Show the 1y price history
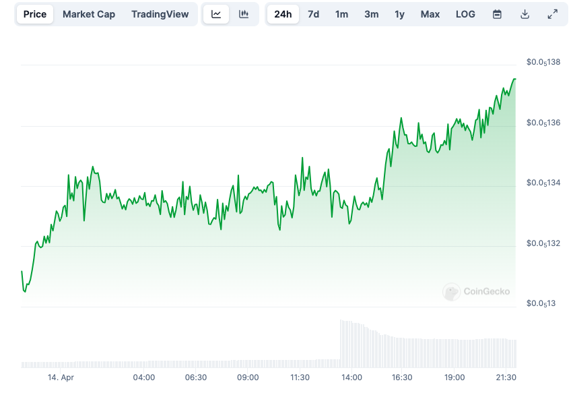 (400, 14)
